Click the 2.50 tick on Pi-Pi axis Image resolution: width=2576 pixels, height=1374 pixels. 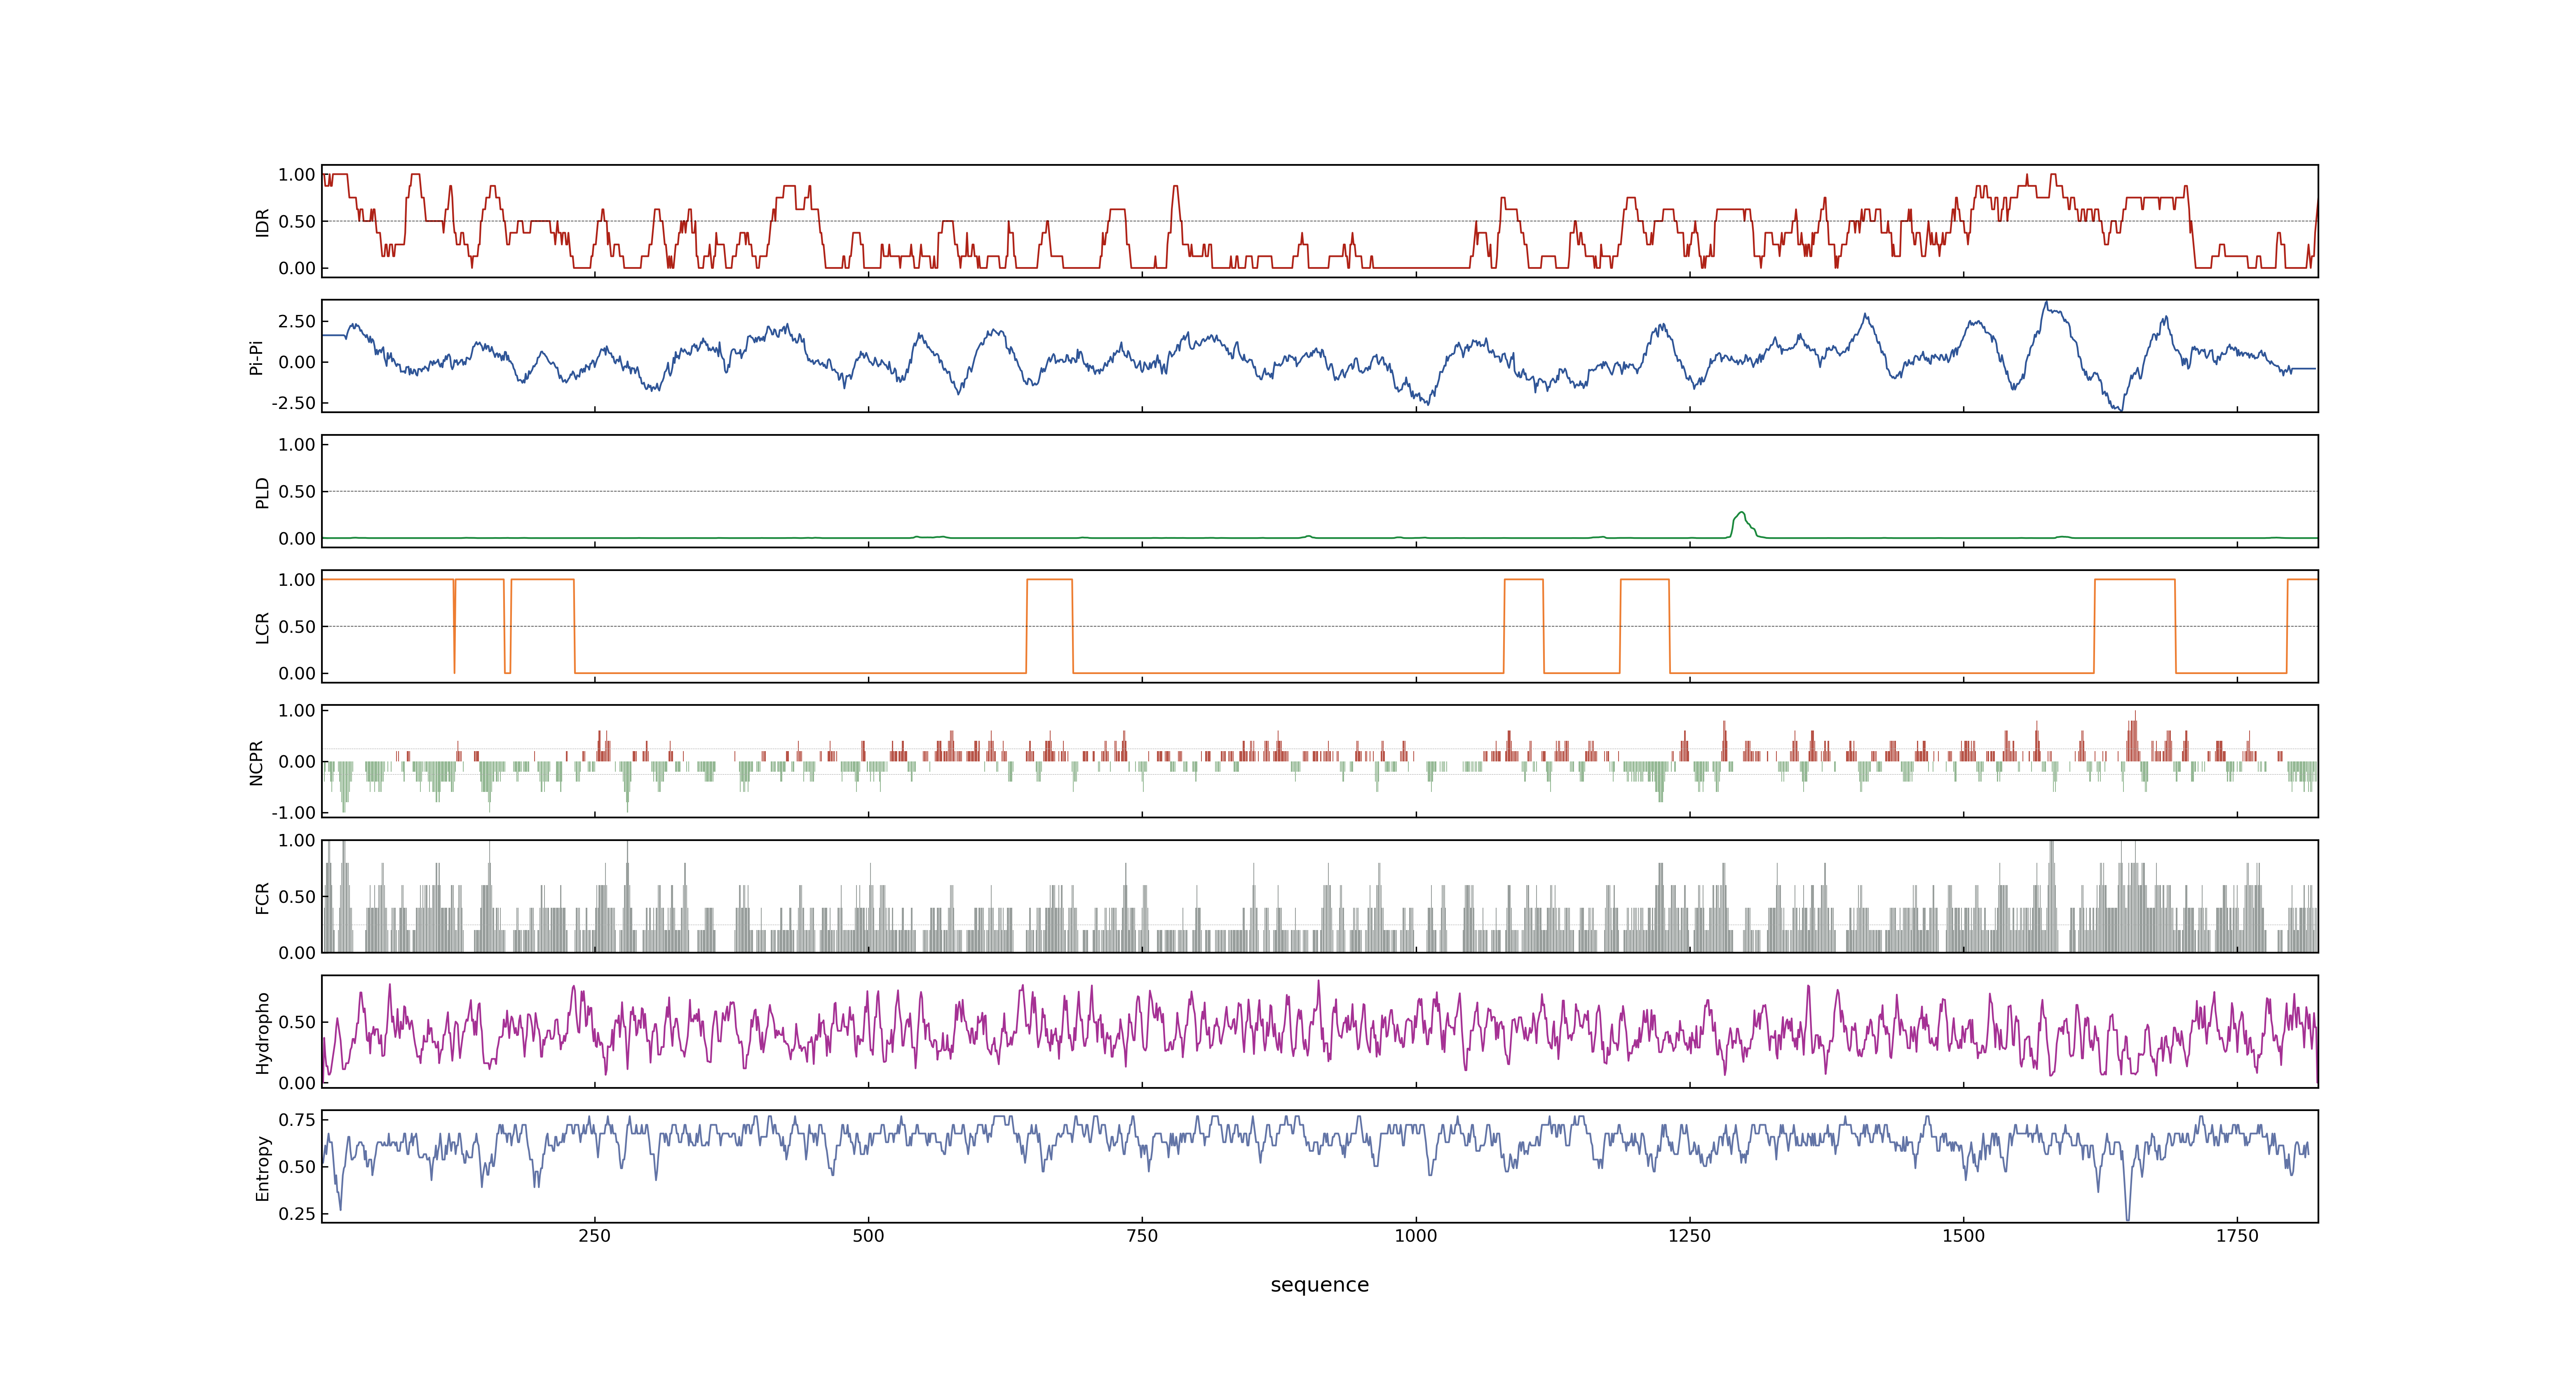pyautogui.click(x=297, y=321)
